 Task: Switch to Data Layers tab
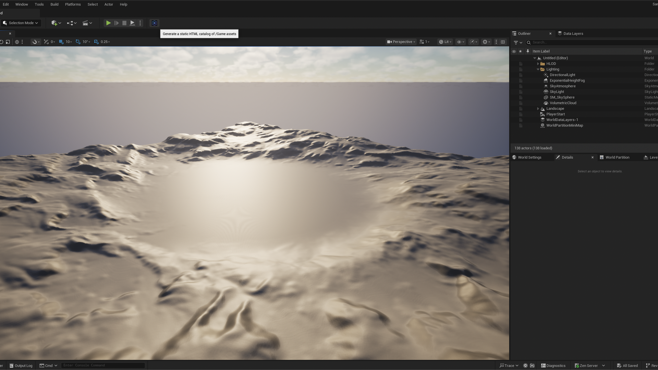[570, 34]
